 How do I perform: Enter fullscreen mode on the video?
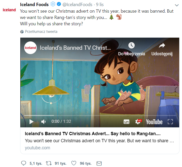click(x=170, y=122)
